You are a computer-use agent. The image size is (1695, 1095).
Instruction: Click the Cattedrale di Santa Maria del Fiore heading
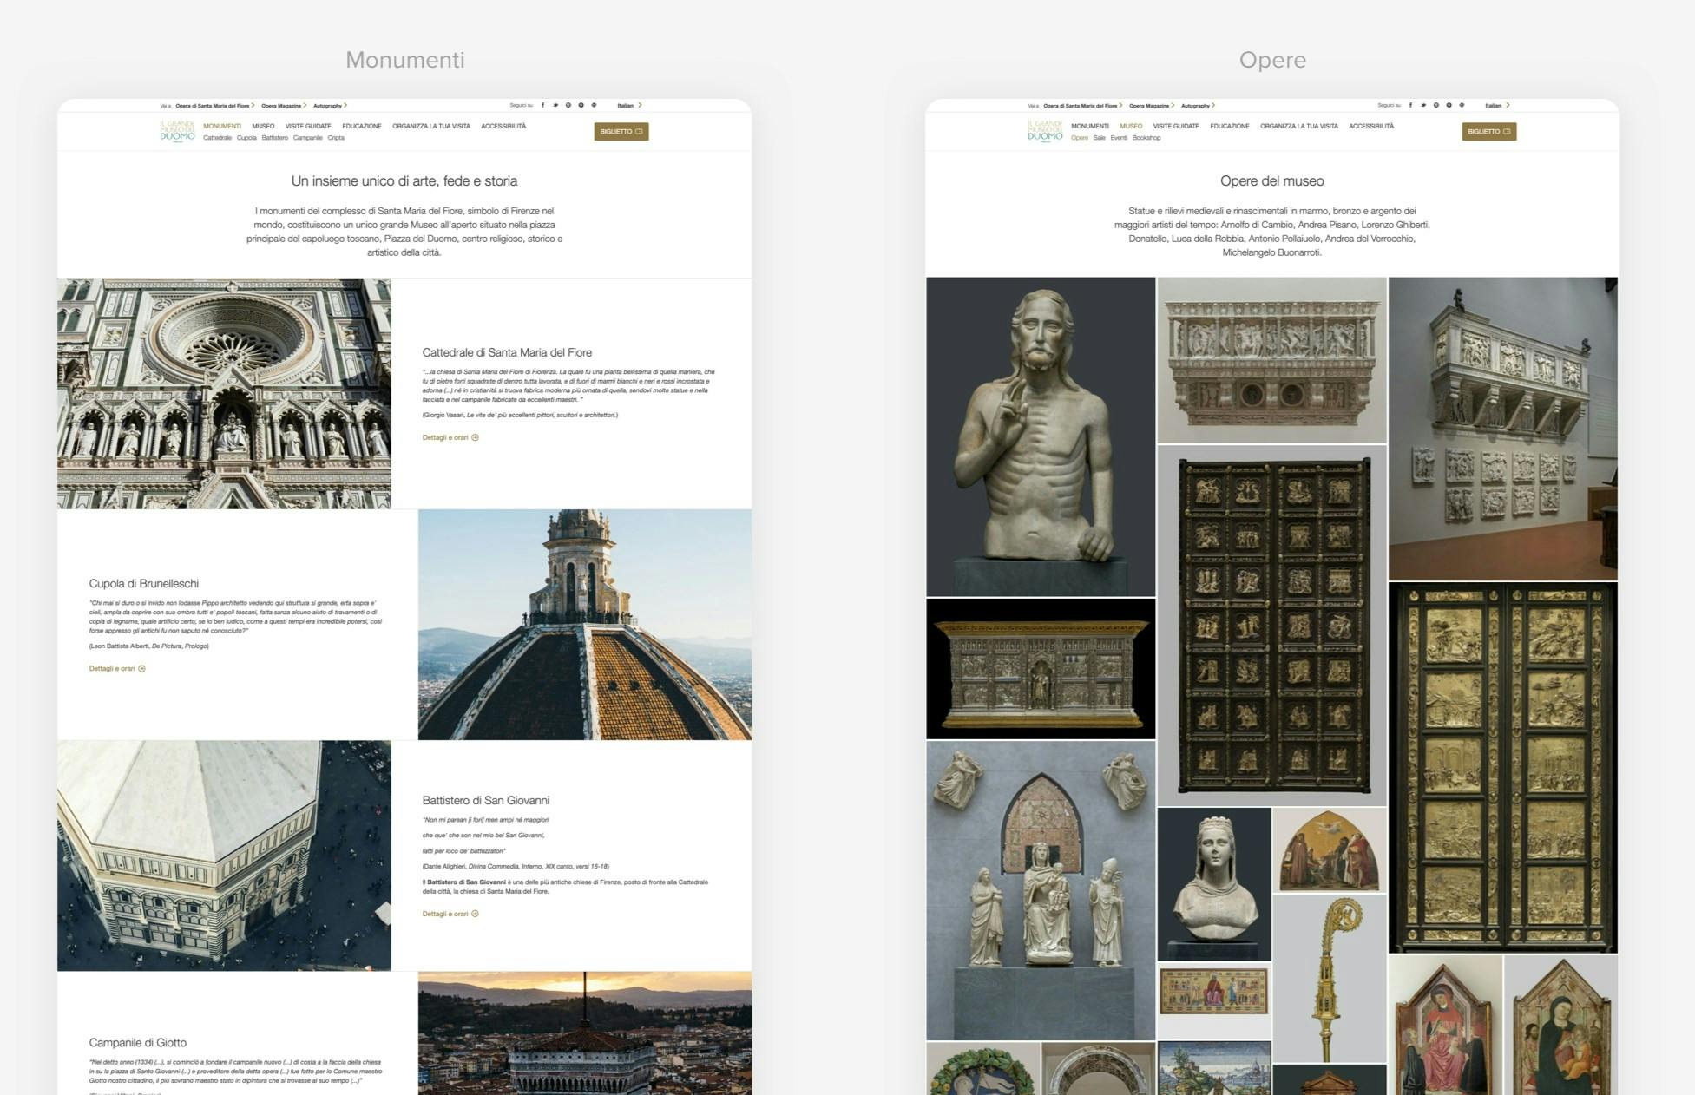tap(507, 352)
